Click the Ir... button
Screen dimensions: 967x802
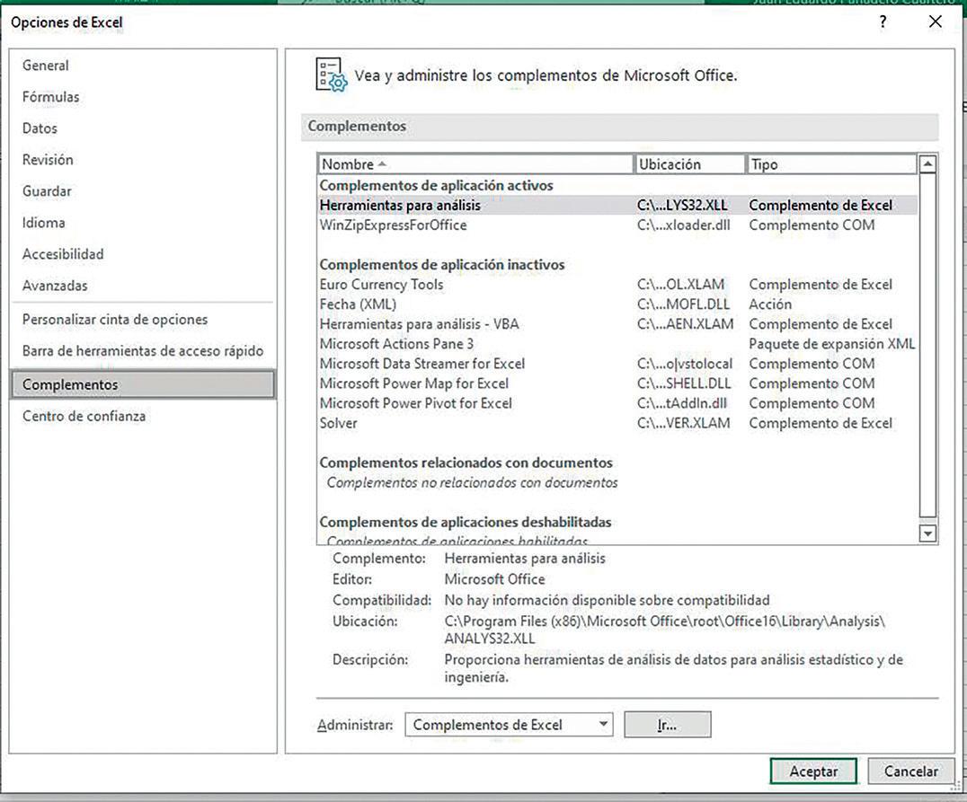click(667, 725)
